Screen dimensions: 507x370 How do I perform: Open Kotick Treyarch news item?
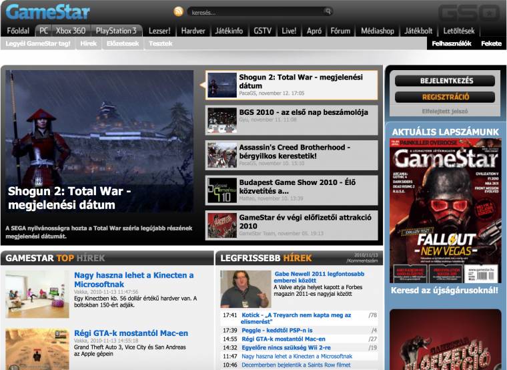pyautogui.click(x=296, y=318)
